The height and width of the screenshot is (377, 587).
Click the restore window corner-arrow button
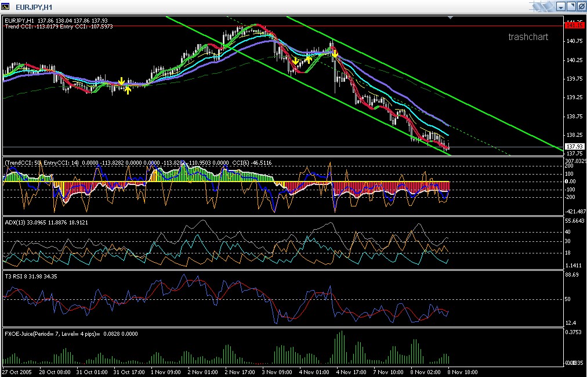(x=571, y=6)
